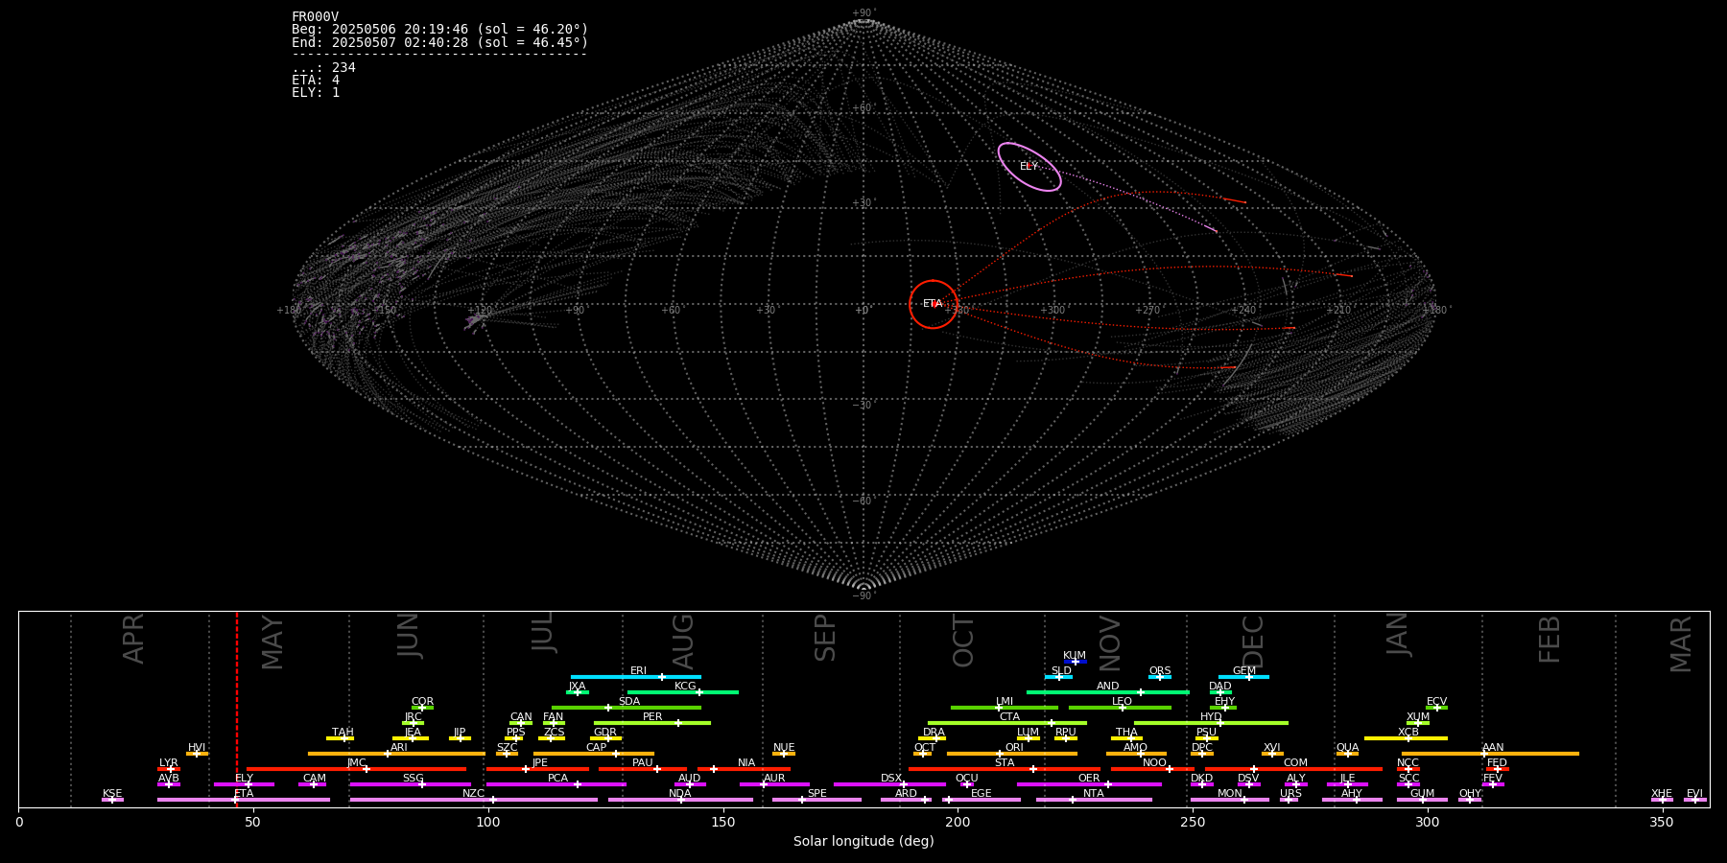Viewport: 1727px width, 863px height.
Task: Click the sporadic count '...: 234' entry
Action: click(323, 68)
